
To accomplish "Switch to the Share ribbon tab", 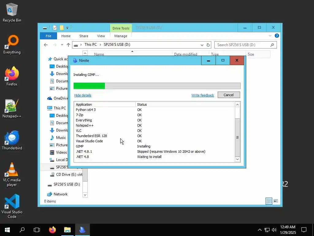I will point(84,36).
